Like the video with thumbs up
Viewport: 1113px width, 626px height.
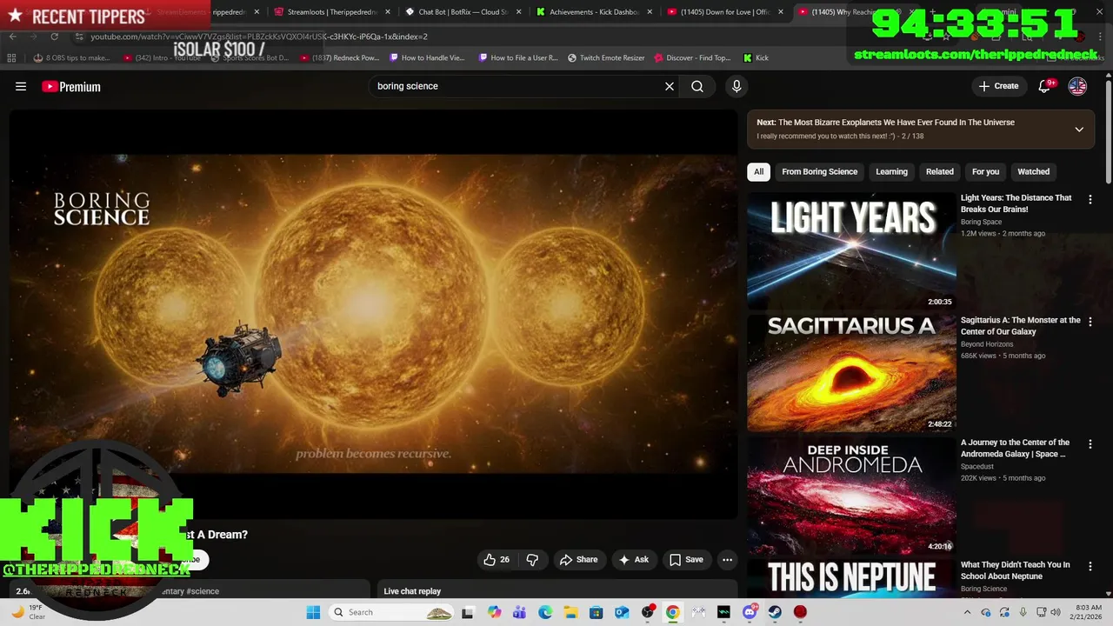point(497,560)
